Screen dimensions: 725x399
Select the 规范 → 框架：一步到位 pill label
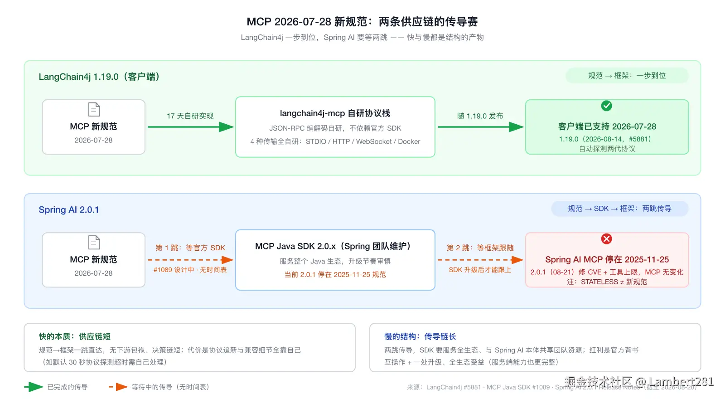(x=627, y=76)
